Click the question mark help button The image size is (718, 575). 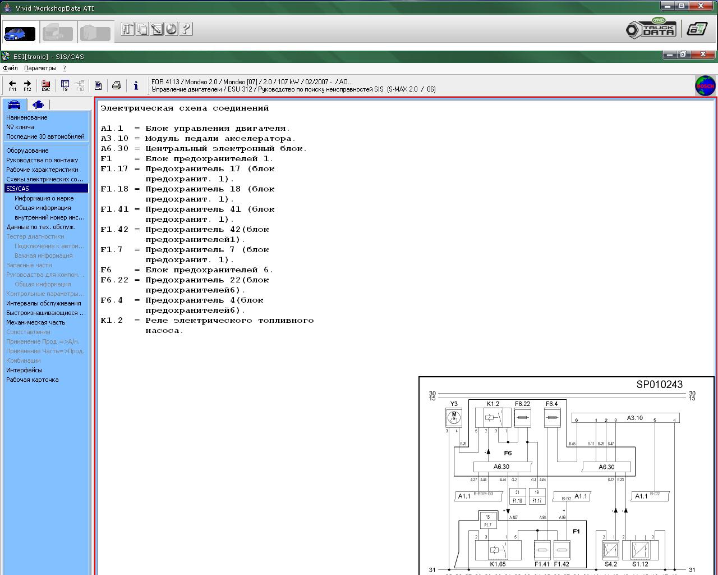click(186, 29)
